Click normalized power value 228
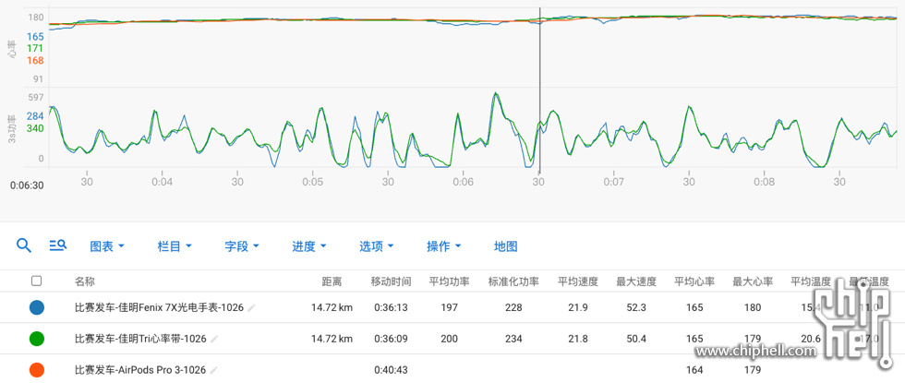This screenshot has width=905, height=383. 513,308
